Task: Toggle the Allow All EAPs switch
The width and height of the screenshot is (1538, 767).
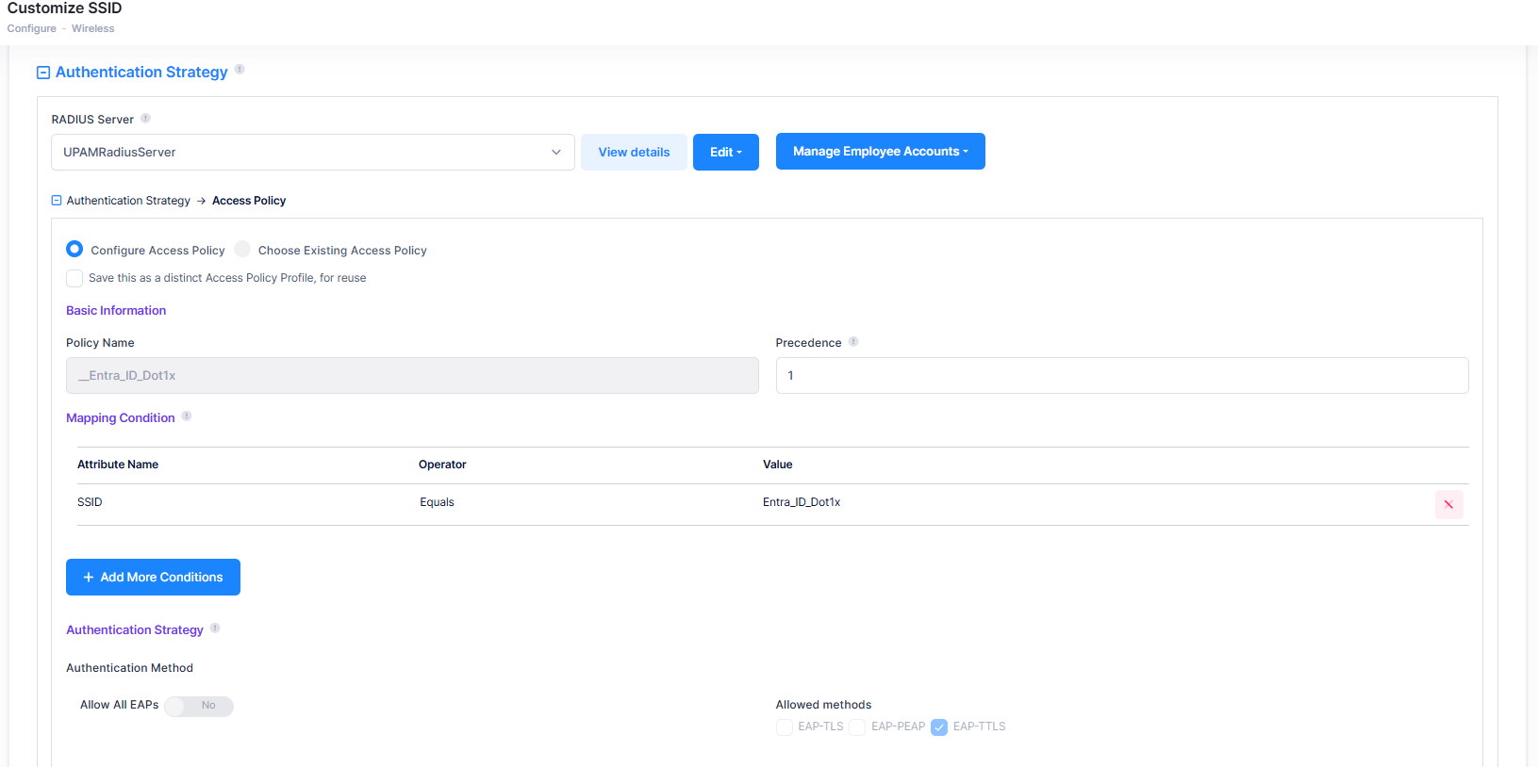Action: coord(199,706)
